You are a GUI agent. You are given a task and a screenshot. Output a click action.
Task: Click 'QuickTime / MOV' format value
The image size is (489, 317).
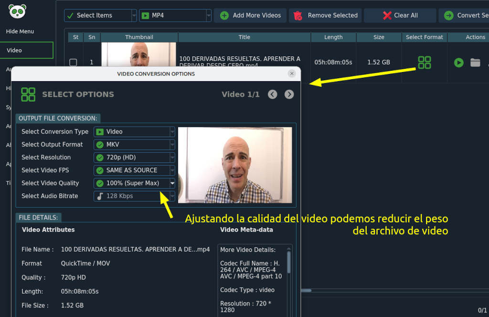85,264
